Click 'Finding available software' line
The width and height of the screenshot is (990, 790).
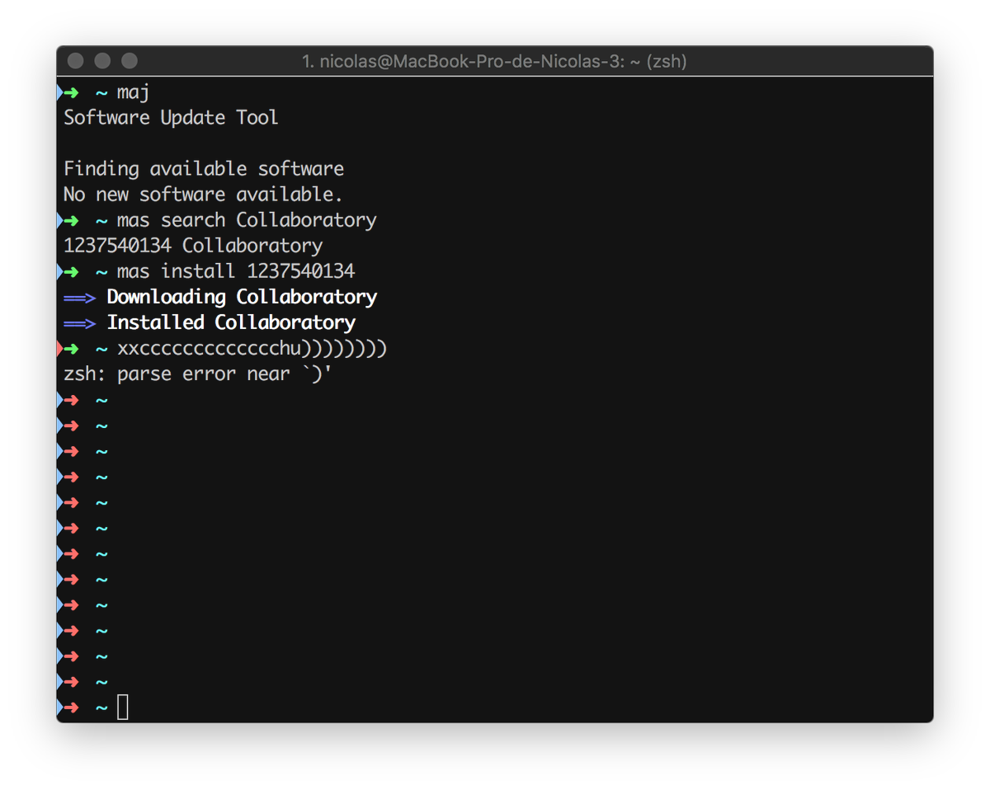click(x=204, y=169)
